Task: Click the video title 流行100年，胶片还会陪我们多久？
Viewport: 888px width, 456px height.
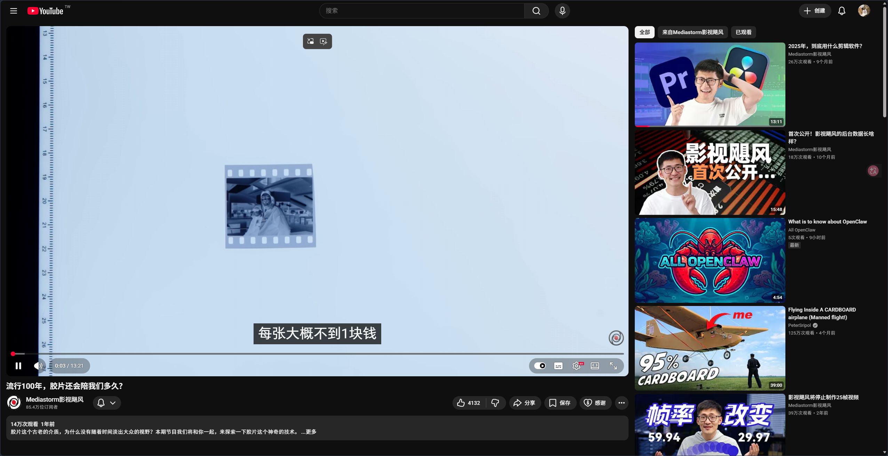Action: click(65, 386)
